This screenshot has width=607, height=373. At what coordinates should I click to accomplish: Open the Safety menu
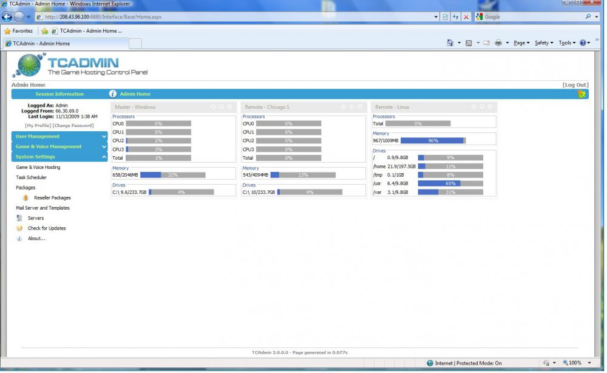543,43
